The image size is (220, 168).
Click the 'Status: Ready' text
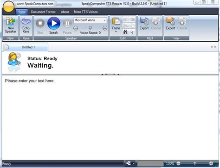(x=42, y=59)
